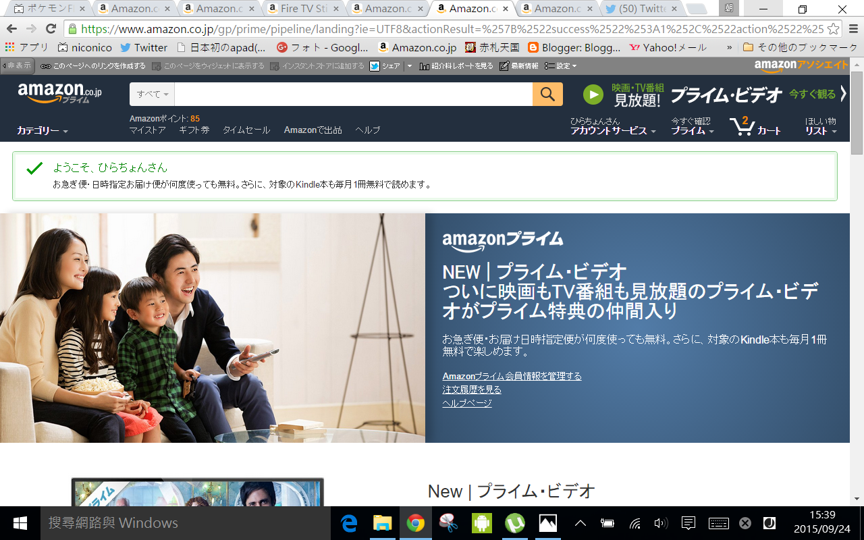Open the green Android taskbar icon
The width and height of the screenshot is (864, 540).
(481, 523)
